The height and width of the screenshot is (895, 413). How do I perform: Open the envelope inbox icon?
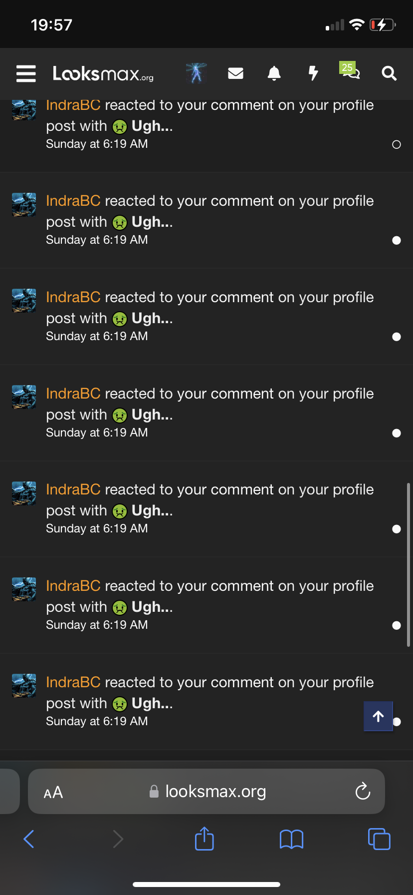(x=235, y=73)
